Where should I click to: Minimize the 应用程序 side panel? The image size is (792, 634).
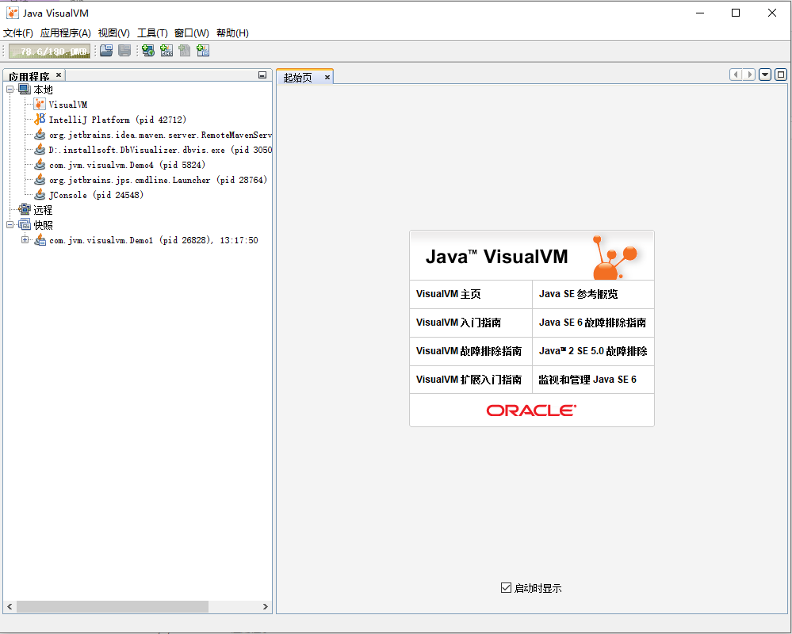pyautogui.click(x=262, y=74)
